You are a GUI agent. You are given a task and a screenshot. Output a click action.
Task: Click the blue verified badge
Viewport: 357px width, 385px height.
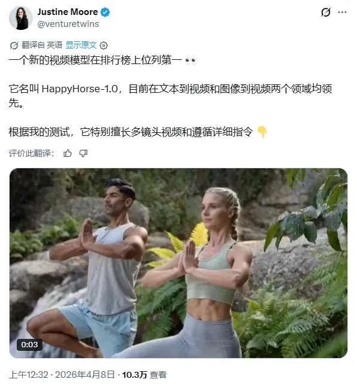pyautogui.click(x=105, y=12)
